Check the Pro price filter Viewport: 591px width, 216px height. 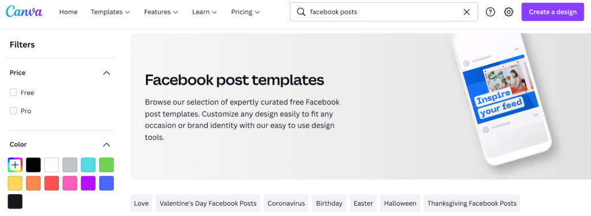(13, 111)
